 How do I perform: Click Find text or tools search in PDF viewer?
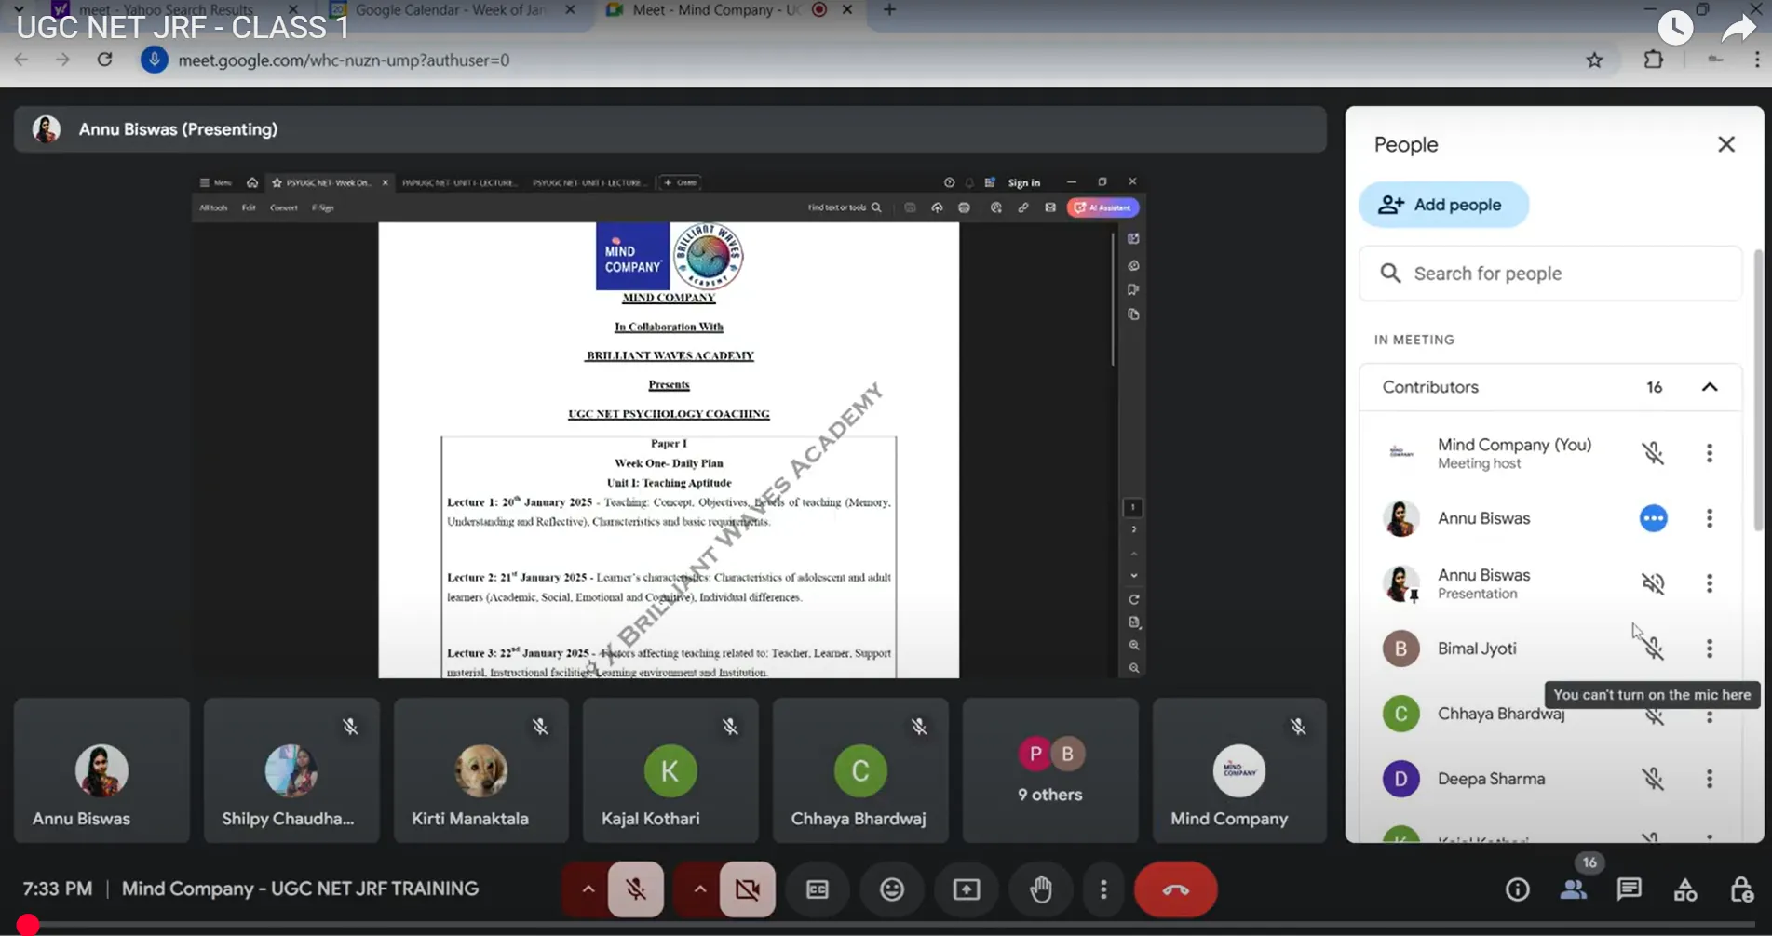[x=844, y=207]
